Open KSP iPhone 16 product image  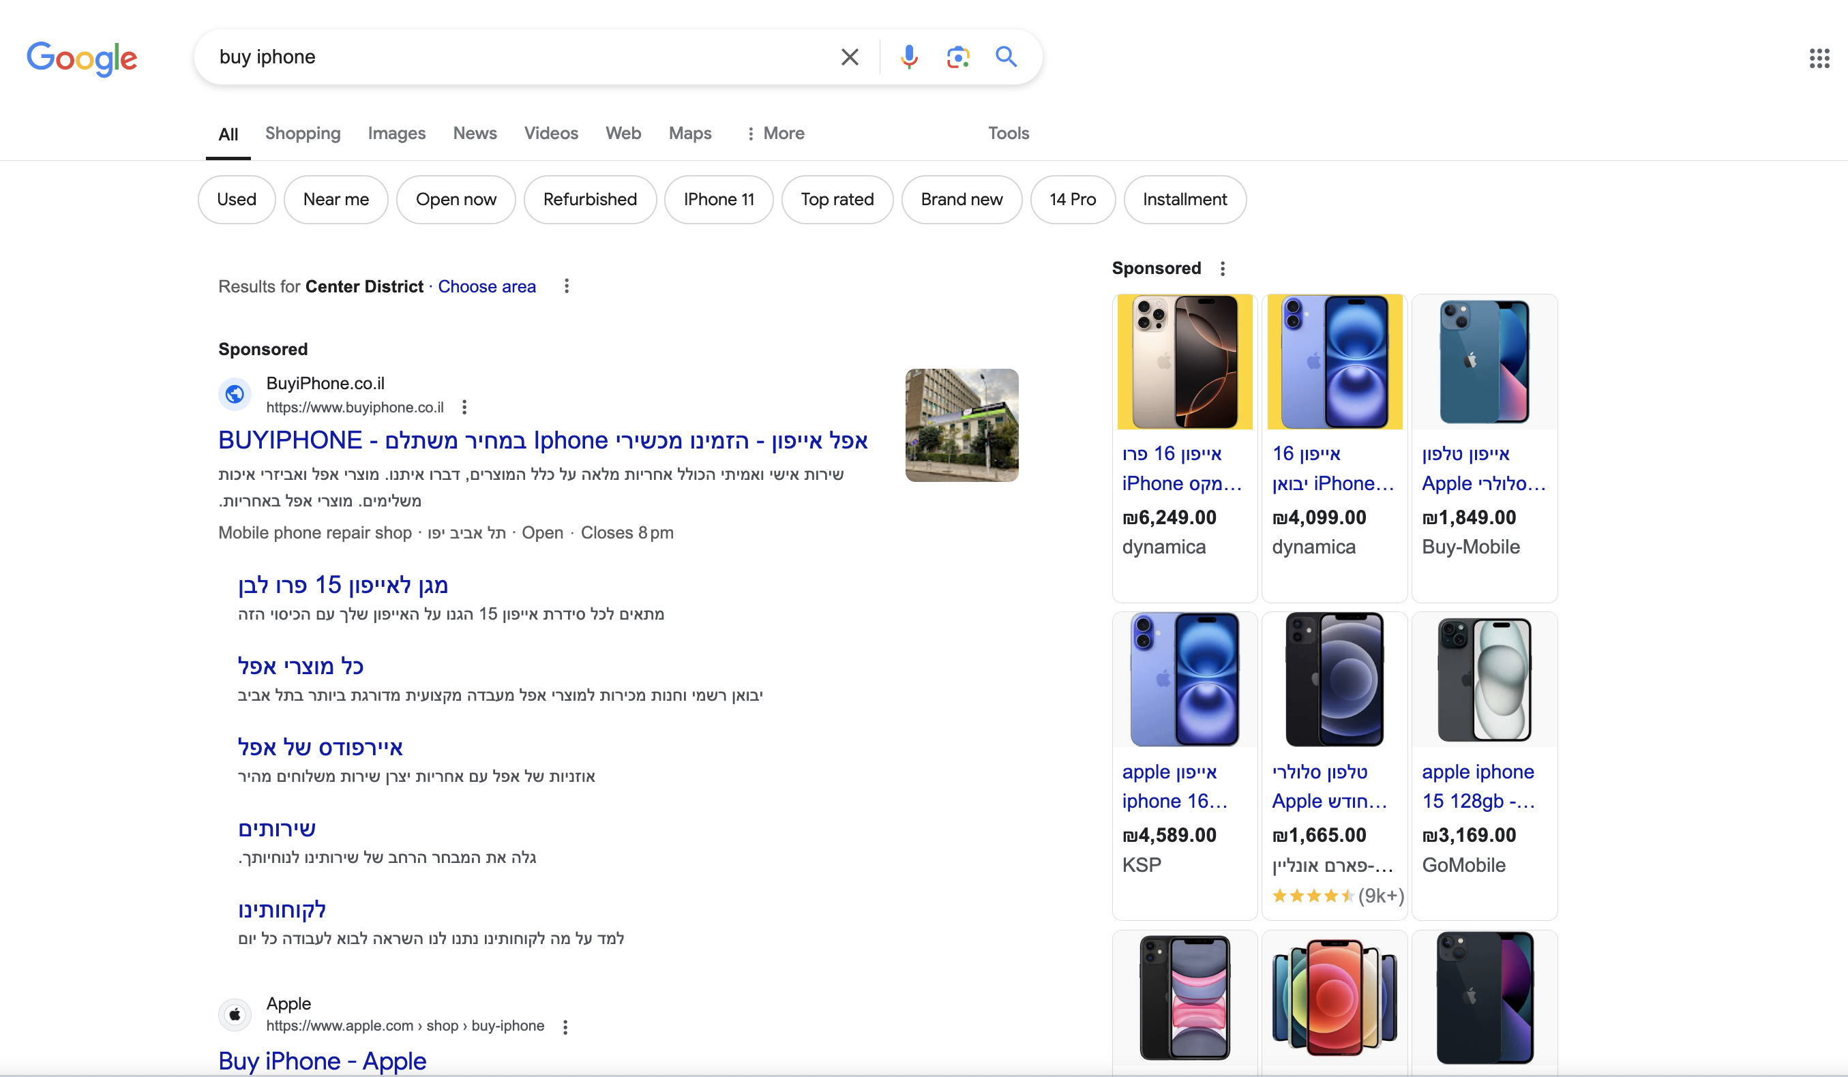coord(1185,680)
